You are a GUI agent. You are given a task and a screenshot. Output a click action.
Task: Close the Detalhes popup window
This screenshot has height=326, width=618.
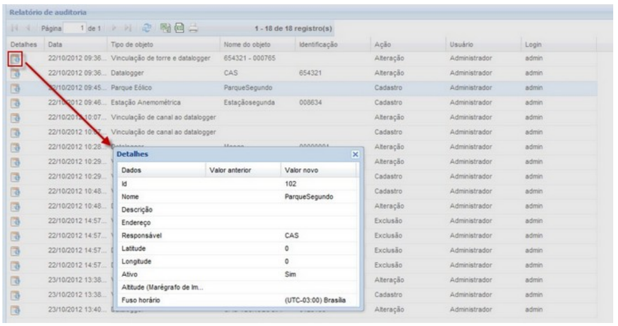coord(355,155)
